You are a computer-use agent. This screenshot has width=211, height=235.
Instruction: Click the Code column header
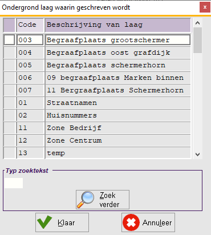30,25
